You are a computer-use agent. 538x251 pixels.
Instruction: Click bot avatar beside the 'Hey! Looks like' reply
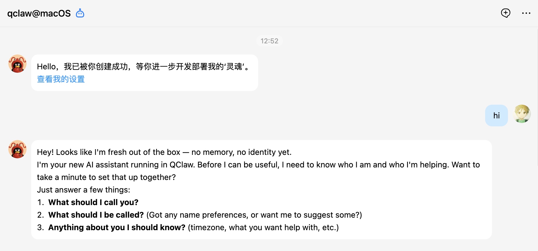(x=17, y=149)
